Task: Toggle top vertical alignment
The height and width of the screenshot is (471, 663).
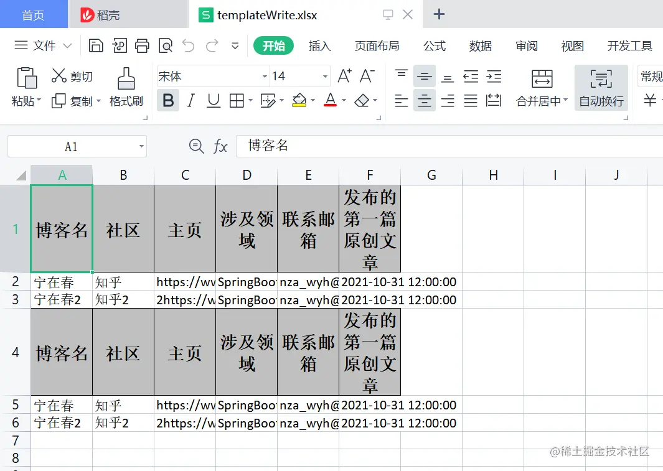Action: point(401,75)
